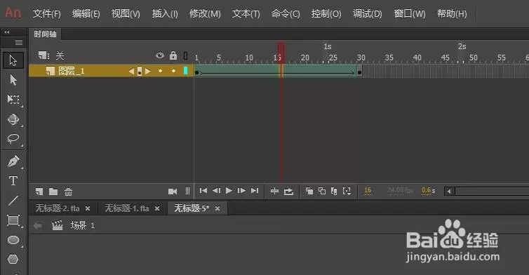Select the Pen tool
This screenshot has width=529, height=275.
[x=13, y=161]
